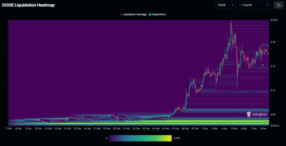Viewport: 286px width, 146px height.
Task: Click the 1 Mar date label
Action: click(x=205, y=129)
